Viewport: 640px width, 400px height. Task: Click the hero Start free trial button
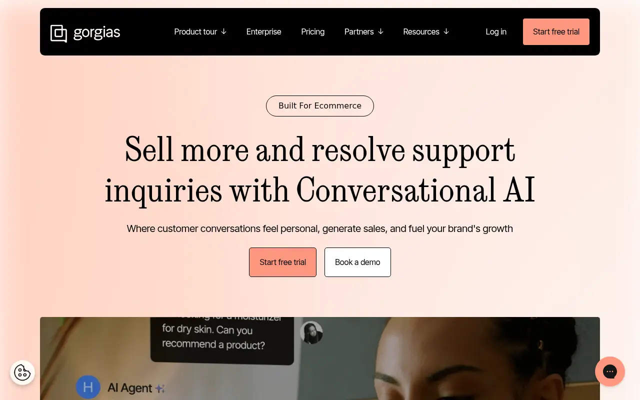(282, 262)
